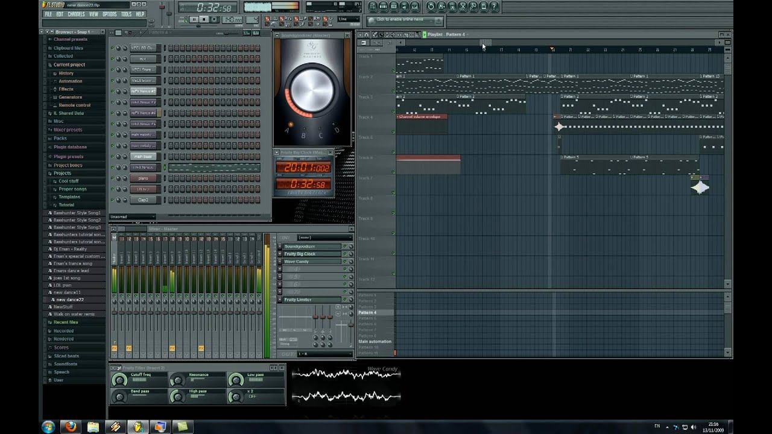The image size is (772, 434).
Task: Collapse Projects folder in Browser
Action: point(62,173)
